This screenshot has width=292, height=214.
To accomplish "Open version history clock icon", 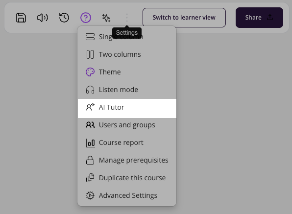I will coord(64,18).
